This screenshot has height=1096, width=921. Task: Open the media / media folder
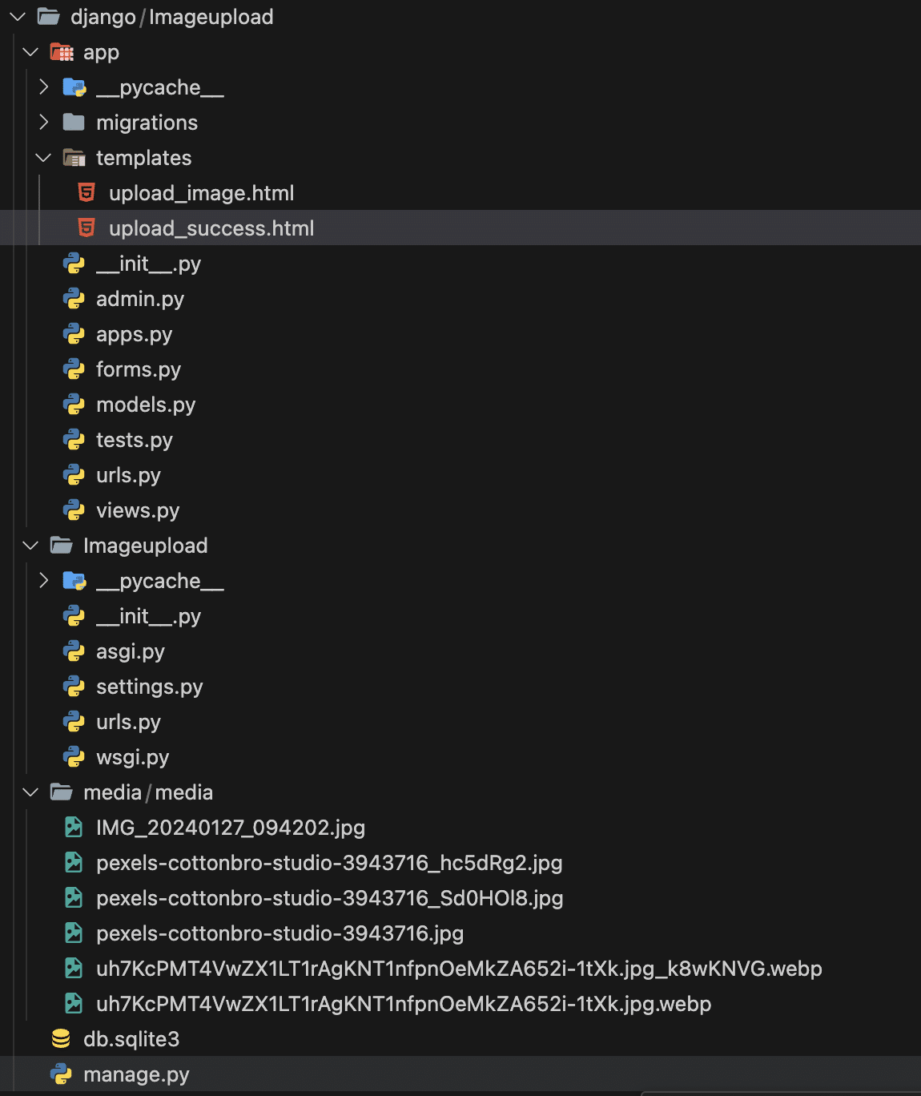pos(147,792)
